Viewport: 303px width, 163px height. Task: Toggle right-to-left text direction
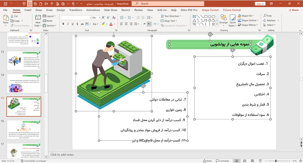149,24
